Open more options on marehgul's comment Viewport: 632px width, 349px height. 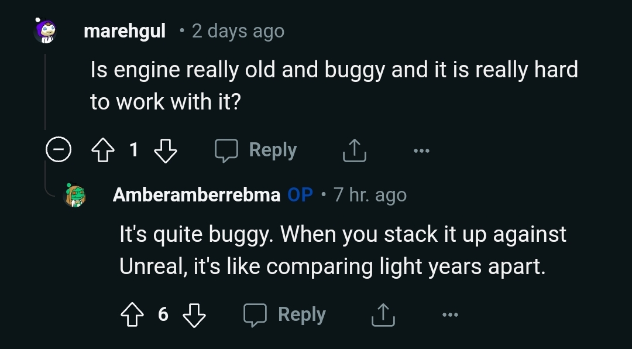click(421, 150)
